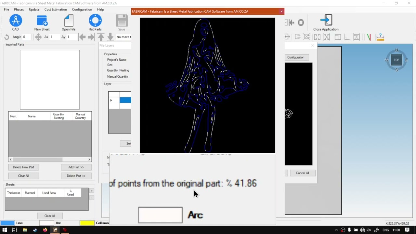416x234 pixels.
Task: Click the red-green V path icon
Action: [369, 37]
